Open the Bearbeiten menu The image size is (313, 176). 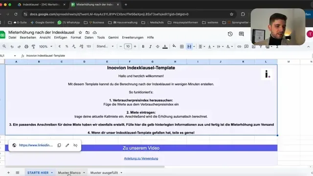coord(28,38)
